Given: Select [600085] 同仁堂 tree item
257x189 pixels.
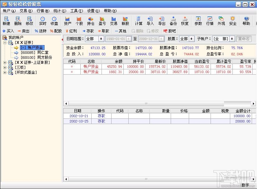Looking at the screenshot, I should click(34, 53).
